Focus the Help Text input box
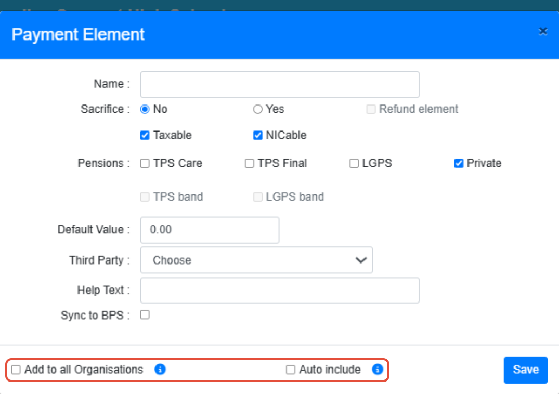559x394 pixels. point(280,290)
